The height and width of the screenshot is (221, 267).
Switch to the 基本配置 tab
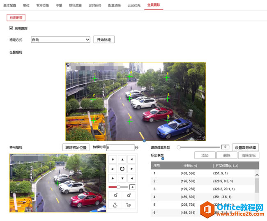pyautogui.click(x=10, y=5)
